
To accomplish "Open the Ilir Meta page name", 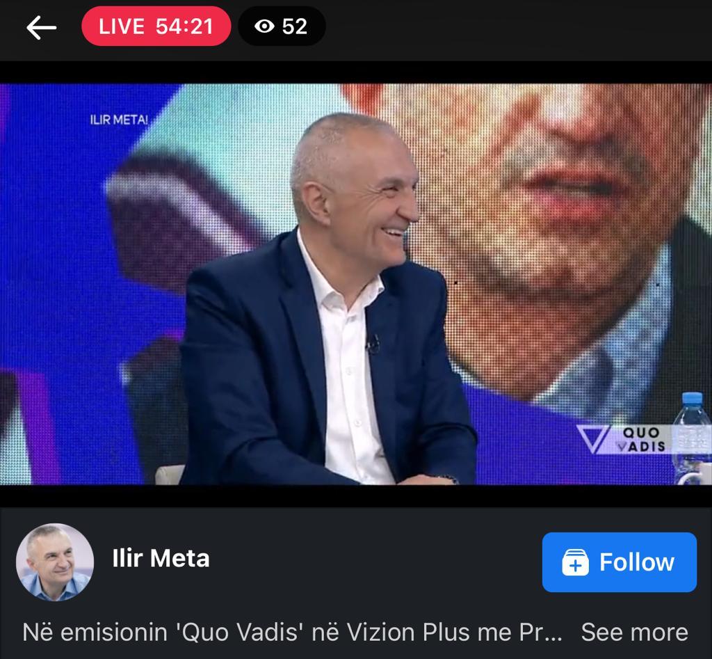I will coord(161,558).
